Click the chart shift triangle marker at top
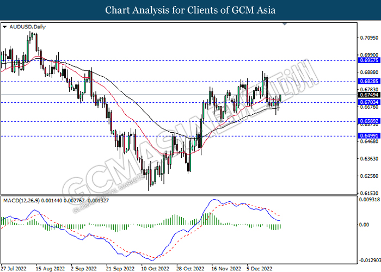 [285, 24]
